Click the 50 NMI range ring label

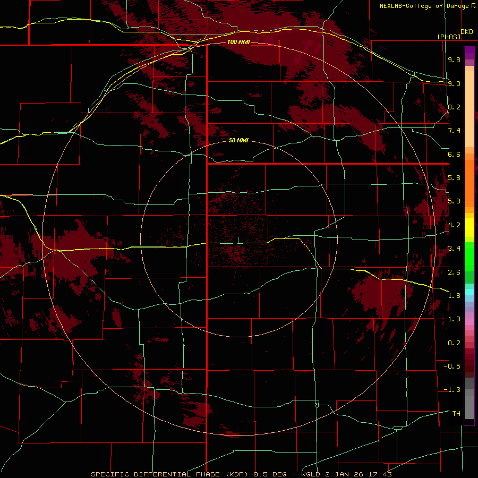point(238,141)
